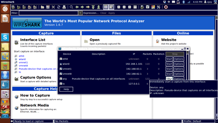Screen dimensions: 218x123
Task: Open the user menu labeled ajay
Action: (208, 2)
